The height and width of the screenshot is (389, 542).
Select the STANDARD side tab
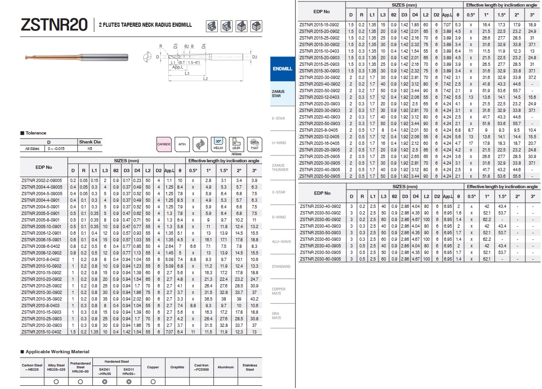[282, 266]
